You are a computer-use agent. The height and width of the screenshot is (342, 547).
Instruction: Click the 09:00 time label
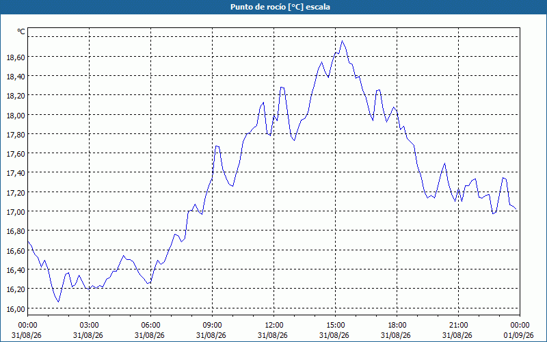tap(212, 326)
